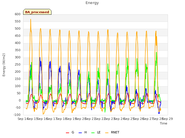The width and height of the screenshot is (185, 138).
Task: Click the Energy chart title
Action: click(x=92, y=3)
